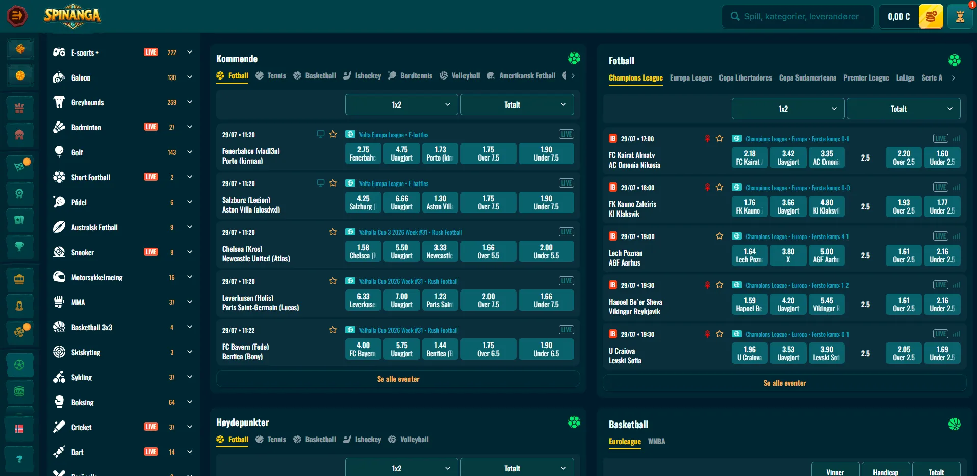
Task: Click the green basketball icon in Basketball panel
Action: [955, 424]
